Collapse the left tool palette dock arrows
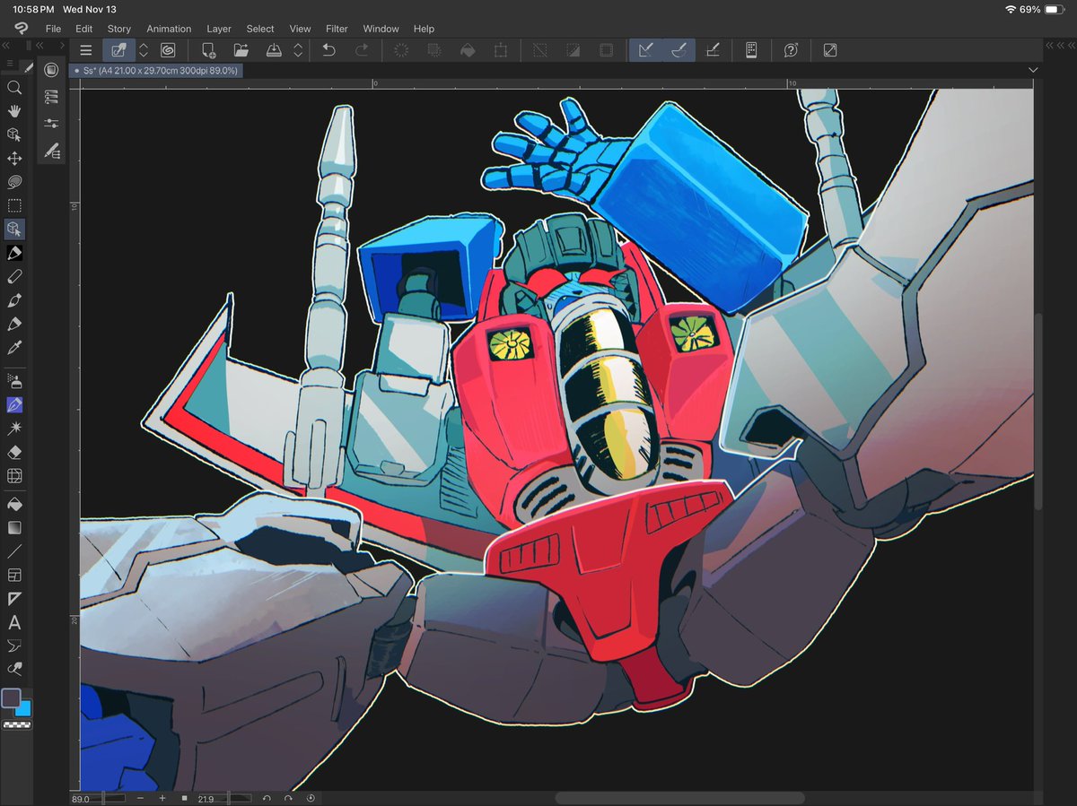The width and height of the screenshot is (1077, 806). (5, 45)
